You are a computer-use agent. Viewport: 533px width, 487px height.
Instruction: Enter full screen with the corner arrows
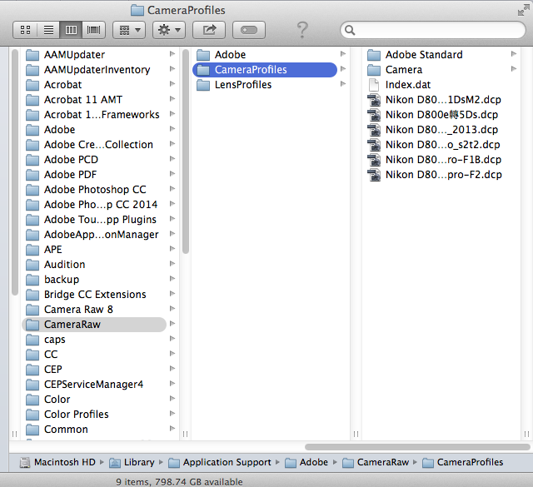pos(524,10)
